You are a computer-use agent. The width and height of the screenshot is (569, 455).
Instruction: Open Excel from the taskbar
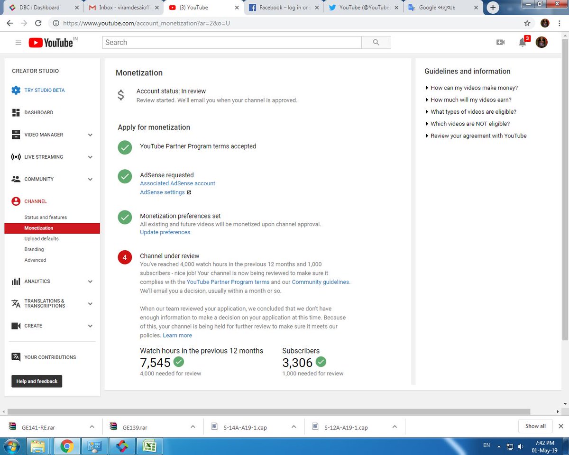click(149, 446)
